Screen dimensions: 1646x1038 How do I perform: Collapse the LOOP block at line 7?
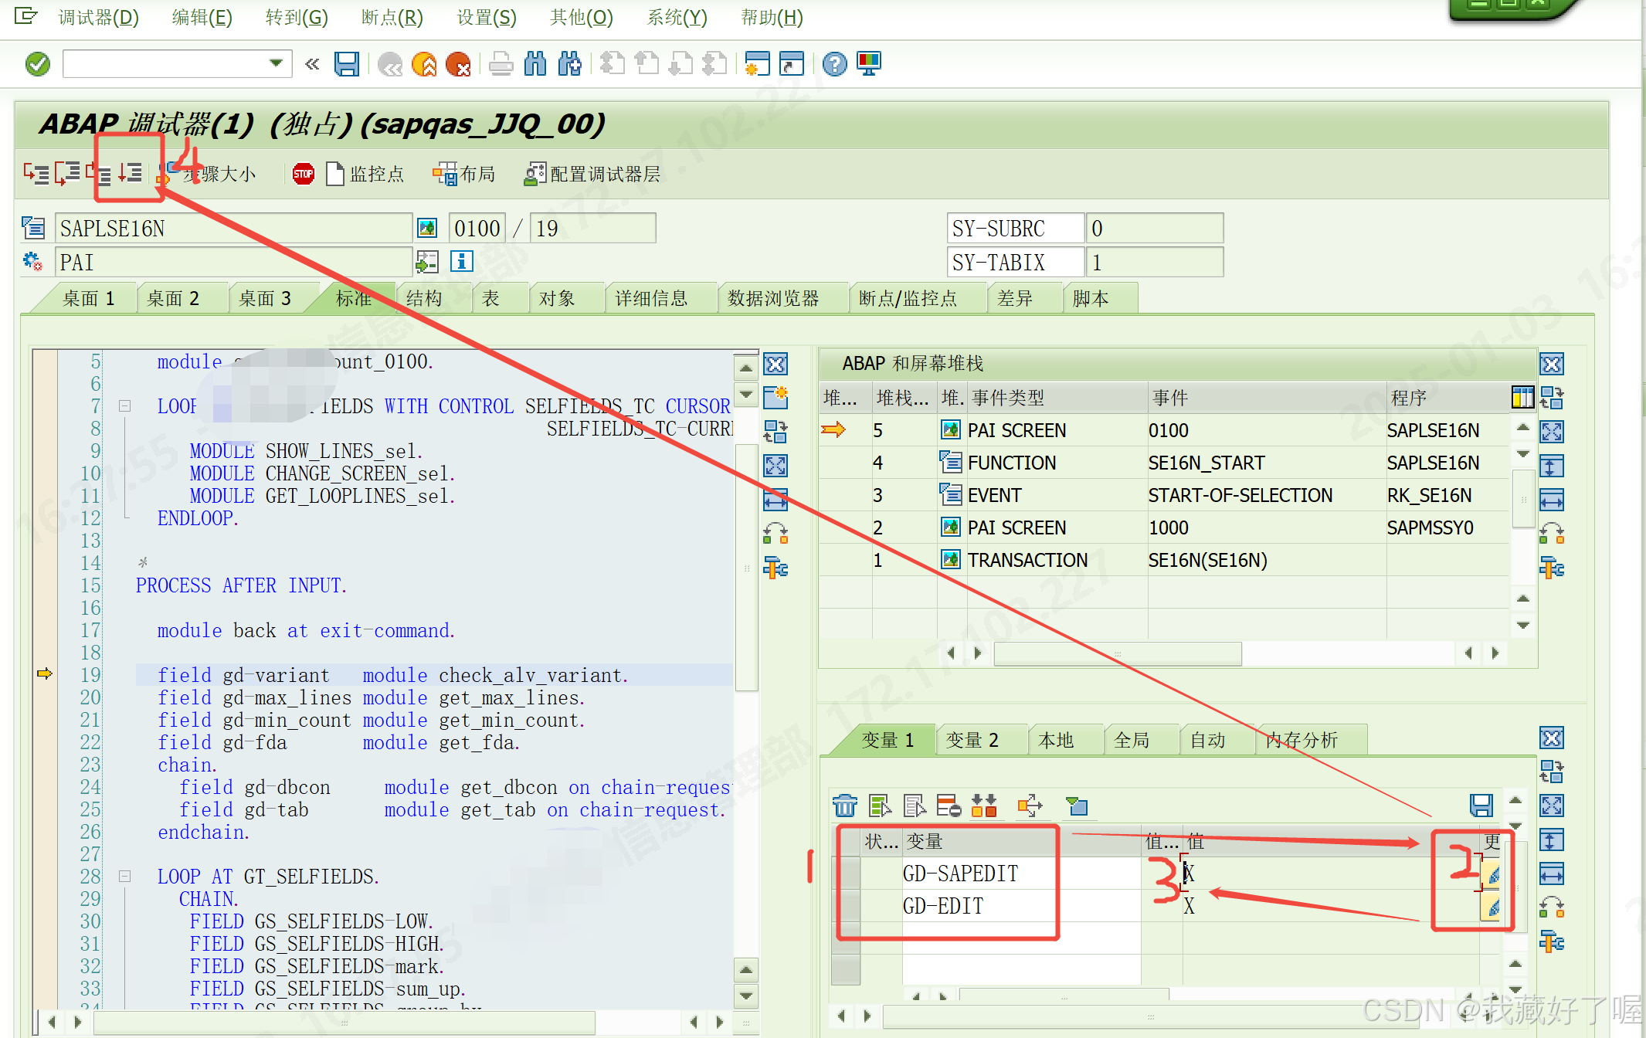click(124, 405)
